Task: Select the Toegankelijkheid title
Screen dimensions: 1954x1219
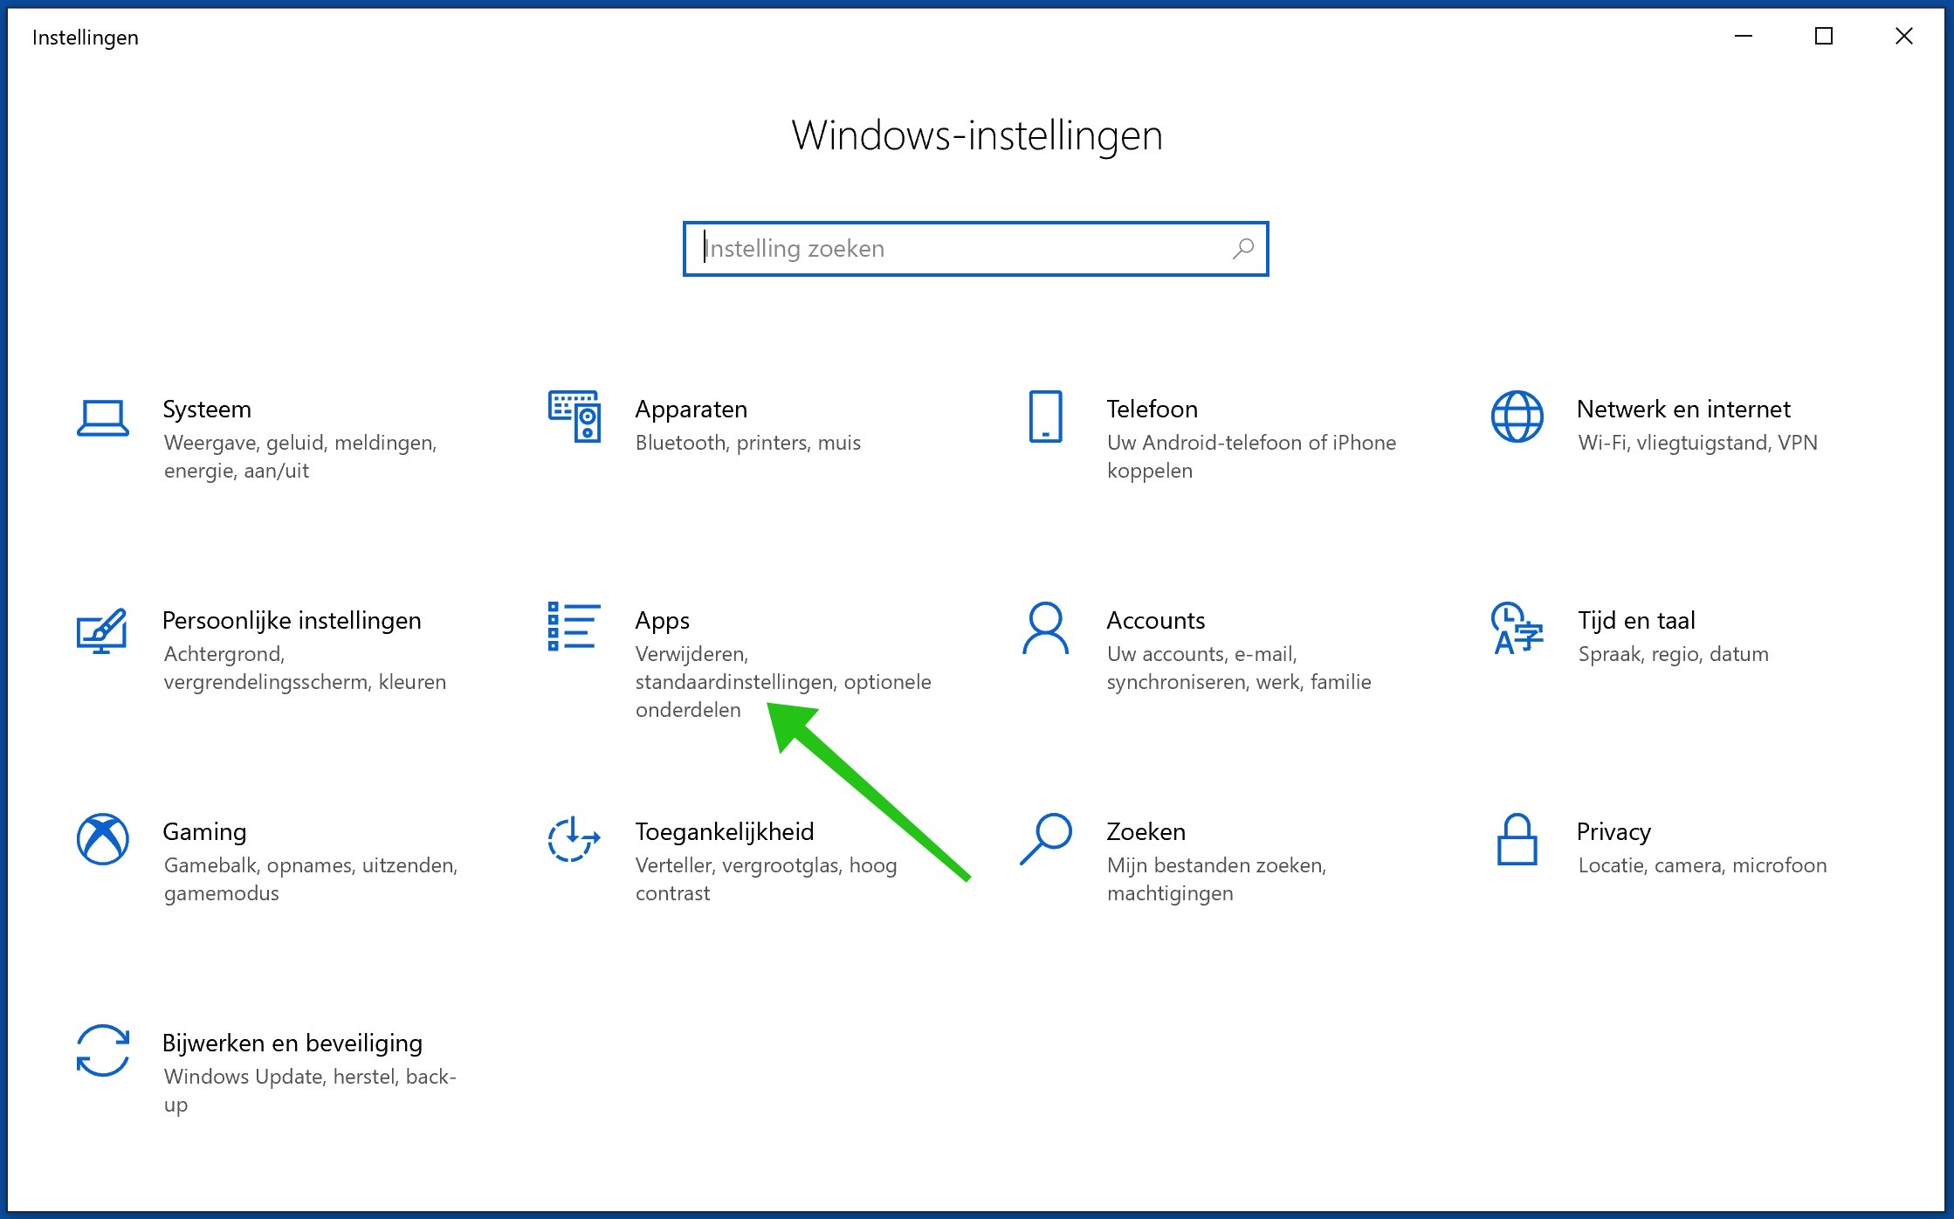Action: coord(725,831)
